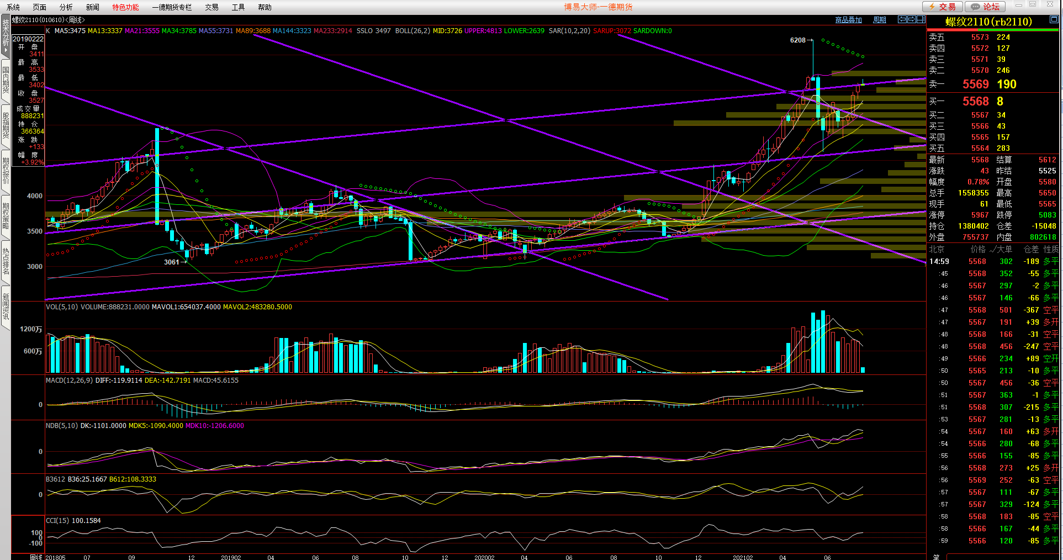Collapse the 技术分析 sidebar arrow

[6, 50]
